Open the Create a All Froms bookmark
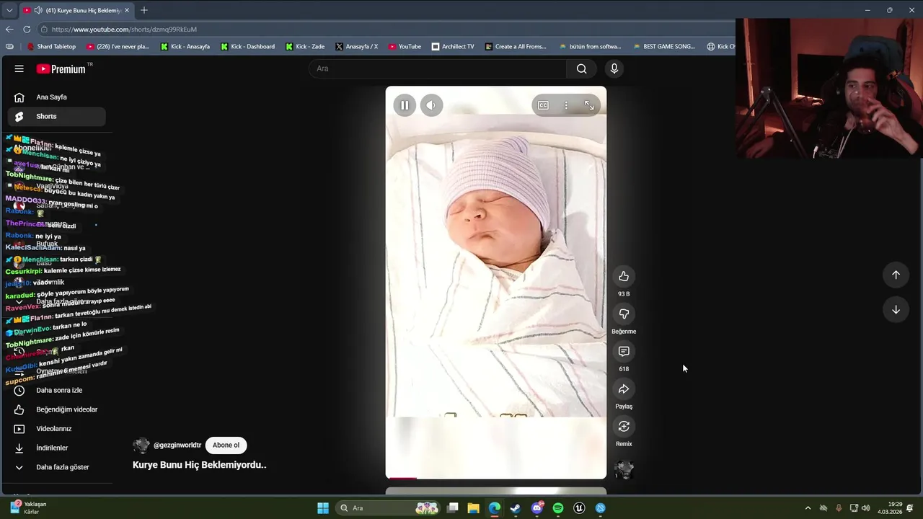 (x=516, y=46)
